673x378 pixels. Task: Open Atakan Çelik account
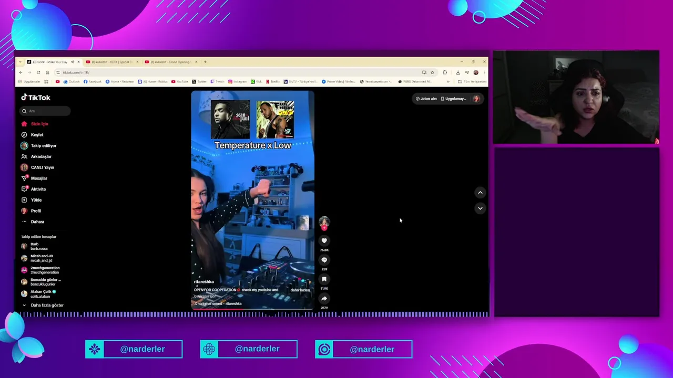(38, 294)
